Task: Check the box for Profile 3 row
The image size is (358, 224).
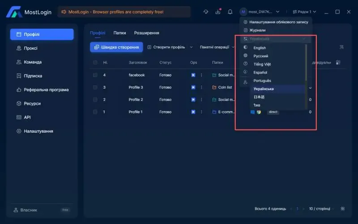Action: pos(95,87)
